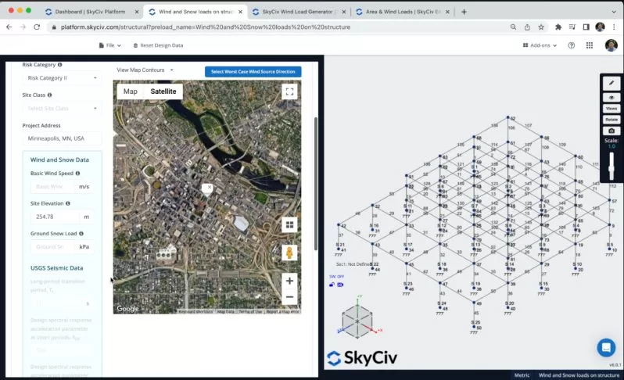Open the browser three-dot menu
624x380 pixels.
coord(615,27)
